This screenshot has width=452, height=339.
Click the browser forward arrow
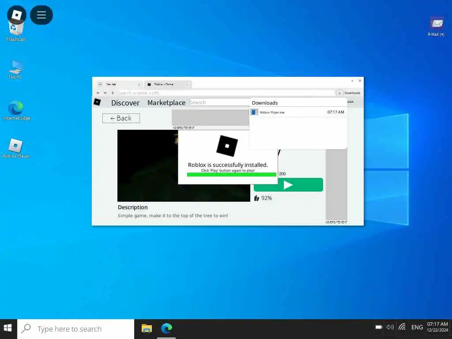tap(105, 93)
